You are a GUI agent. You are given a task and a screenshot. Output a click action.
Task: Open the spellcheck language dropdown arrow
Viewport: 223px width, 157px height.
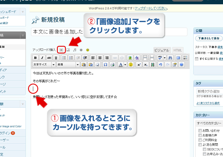pyautogui.click(x=164, y=58)
